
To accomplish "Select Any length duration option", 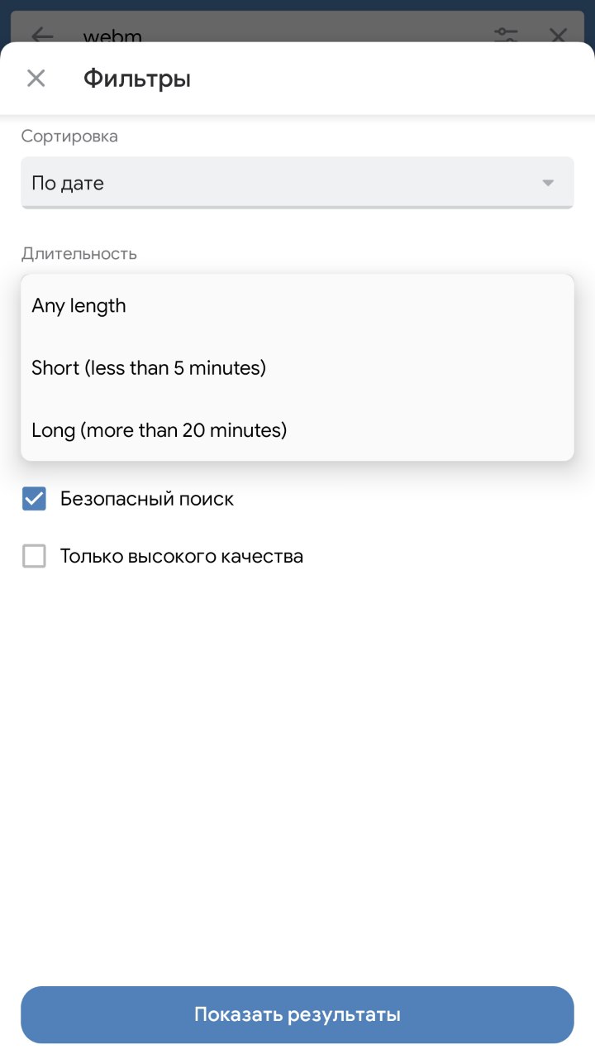I will (79, 306).
